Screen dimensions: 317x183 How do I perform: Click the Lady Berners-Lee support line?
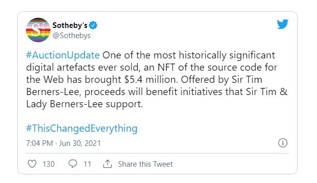tap(85, 104)
